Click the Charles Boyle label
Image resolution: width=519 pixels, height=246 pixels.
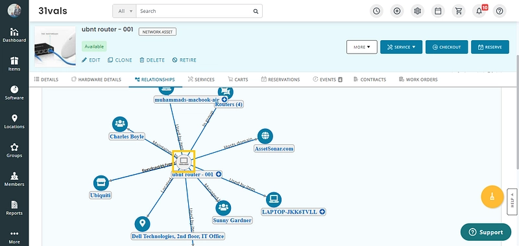coord(127,137)
